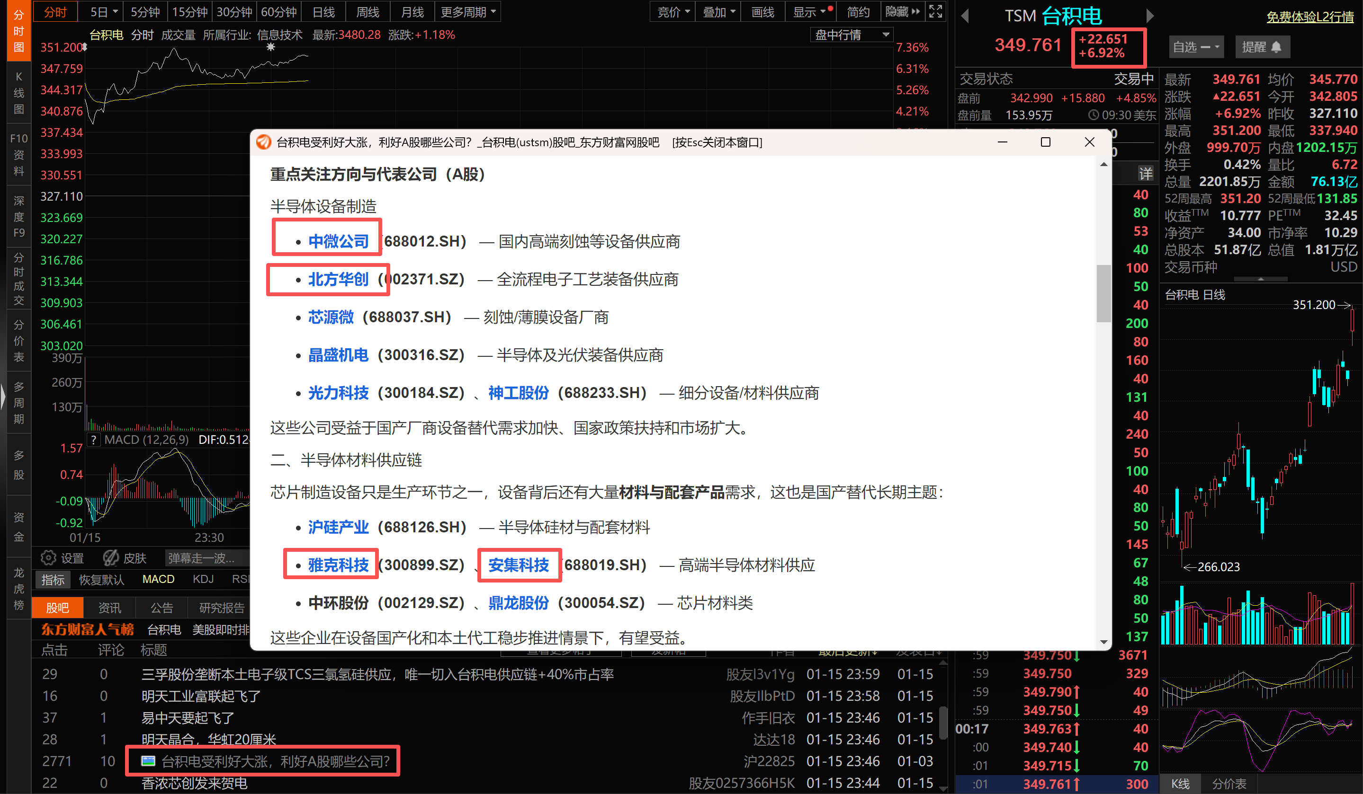
Task: Click the hide panel double-arrow button
Action: 902,11
